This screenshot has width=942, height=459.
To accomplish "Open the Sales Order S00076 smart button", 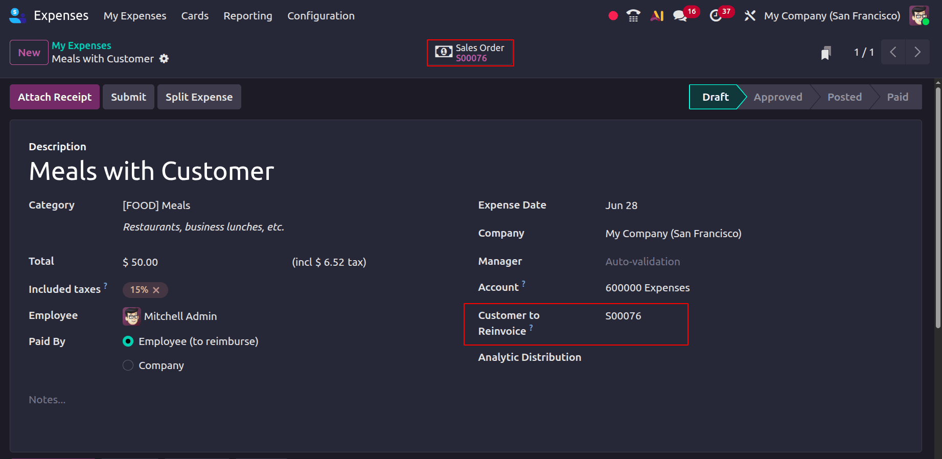I will (470, 53).
